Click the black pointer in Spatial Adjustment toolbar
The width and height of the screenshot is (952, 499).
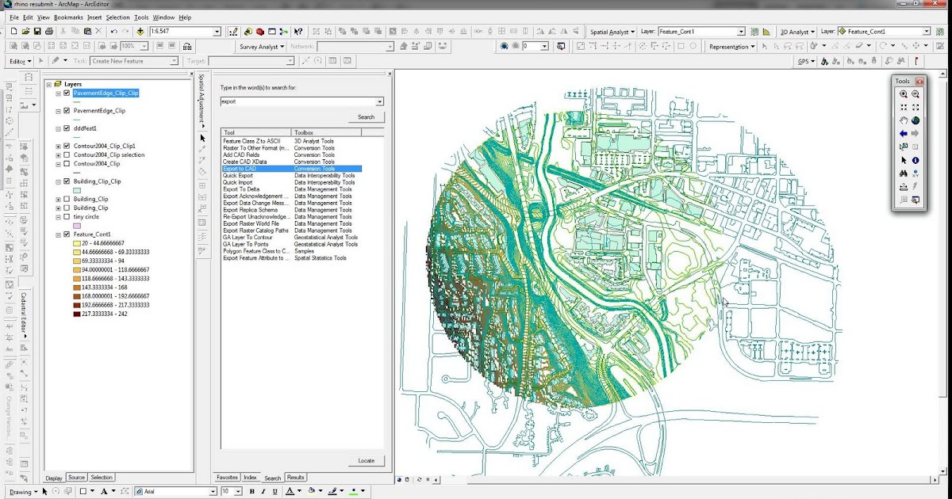tap(202, 138)
